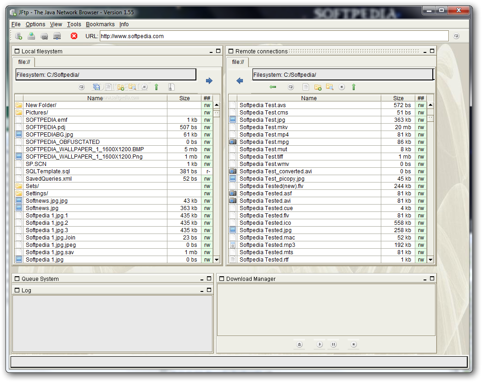
Task: Select the file:// tab in Local filesystem
Action: (24, 62)
